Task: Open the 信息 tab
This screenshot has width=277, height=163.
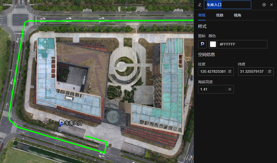Action: (220, 15)
